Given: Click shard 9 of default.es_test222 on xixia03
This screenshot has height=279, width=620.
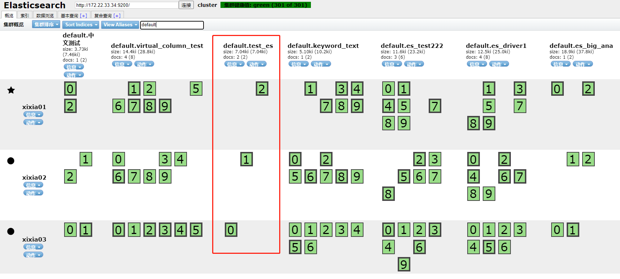Looking at the screenshot, I should 404,265.
